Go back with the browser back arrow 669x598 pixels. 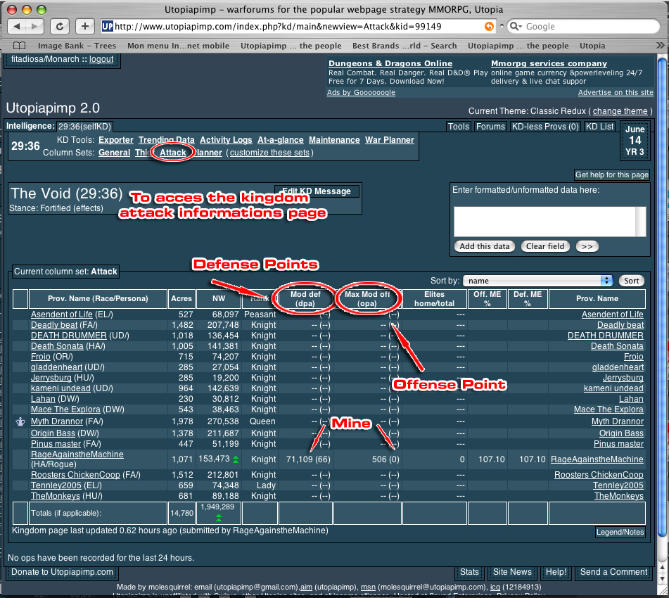pos(17,27)
